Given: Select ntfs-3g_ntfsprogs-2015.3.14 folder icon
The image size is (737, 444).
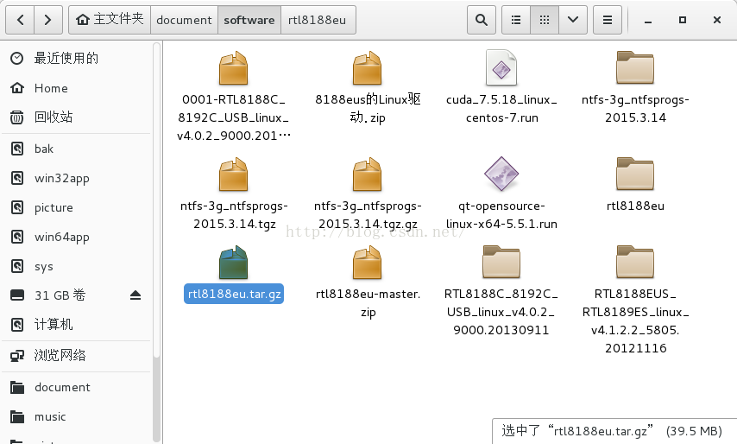Looking at the screenshot, I should (x=634, y=67).
